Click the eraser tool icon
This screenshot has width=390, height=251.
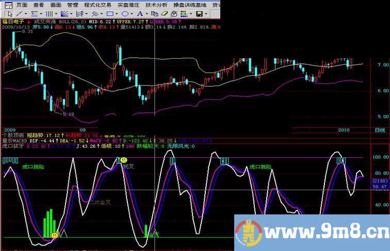164,14
